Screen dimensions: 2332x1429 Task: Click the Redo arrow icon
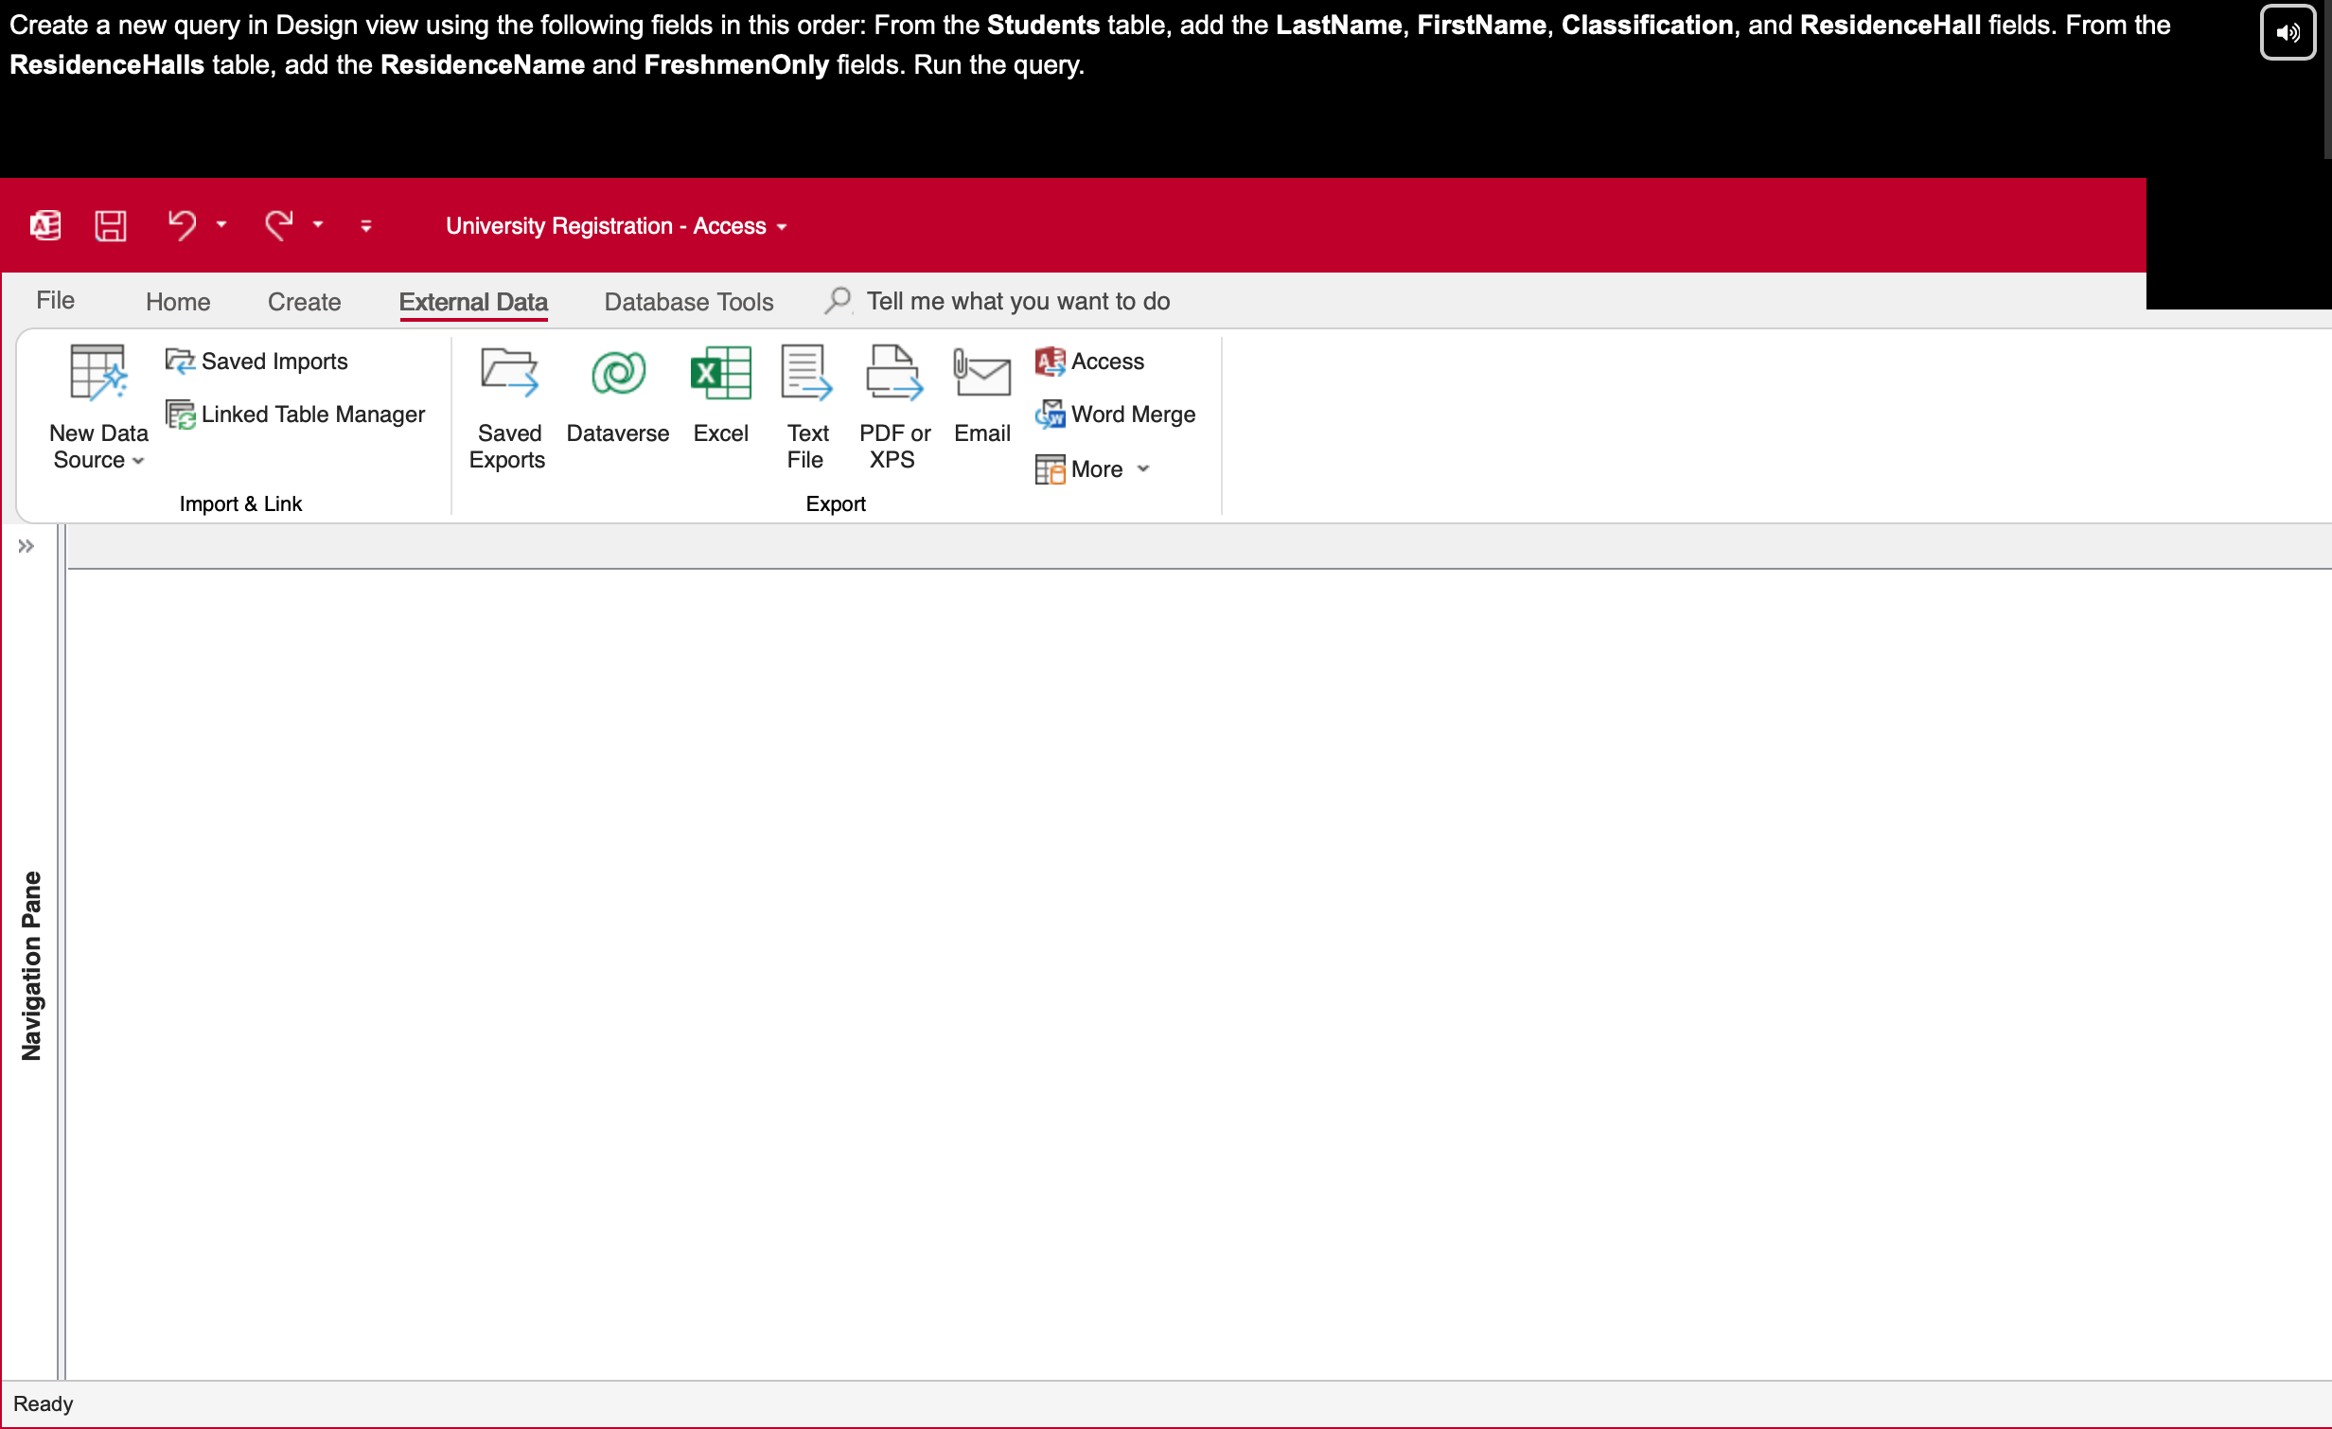tap(279, 225)
